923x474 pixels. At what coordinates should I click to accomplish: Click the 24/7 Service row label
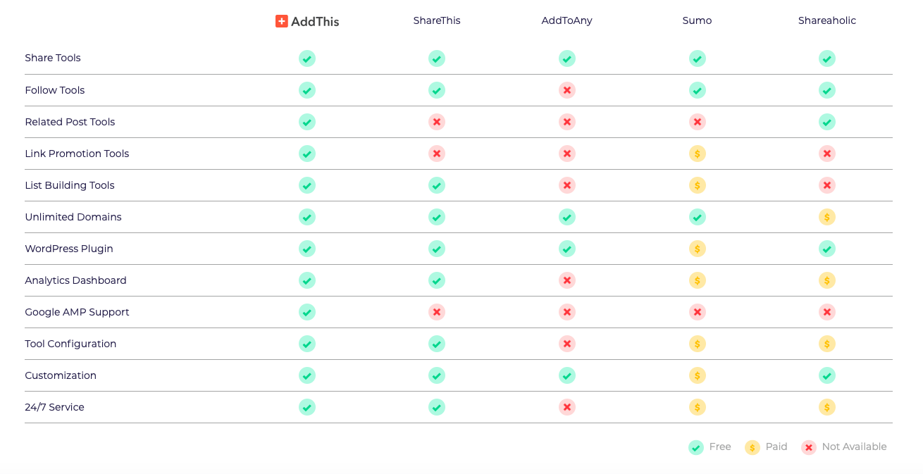(x=54, y=407)
